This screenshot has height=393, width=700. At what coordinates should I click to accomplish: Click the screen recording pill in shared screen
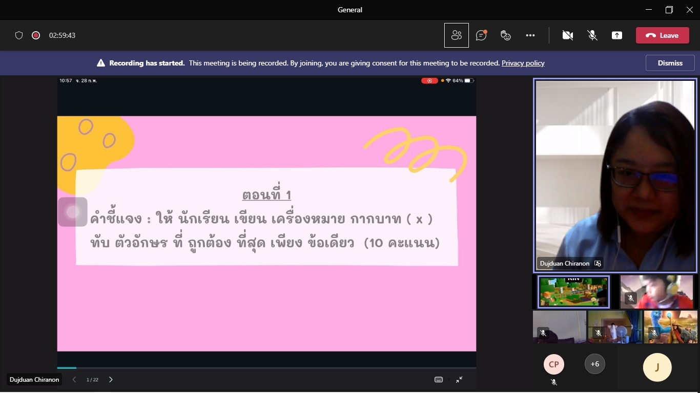[x=429, y=81]
